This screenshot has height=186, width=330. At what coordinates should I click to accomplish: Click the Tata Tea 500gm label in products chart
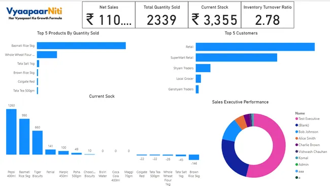(24, 90)
